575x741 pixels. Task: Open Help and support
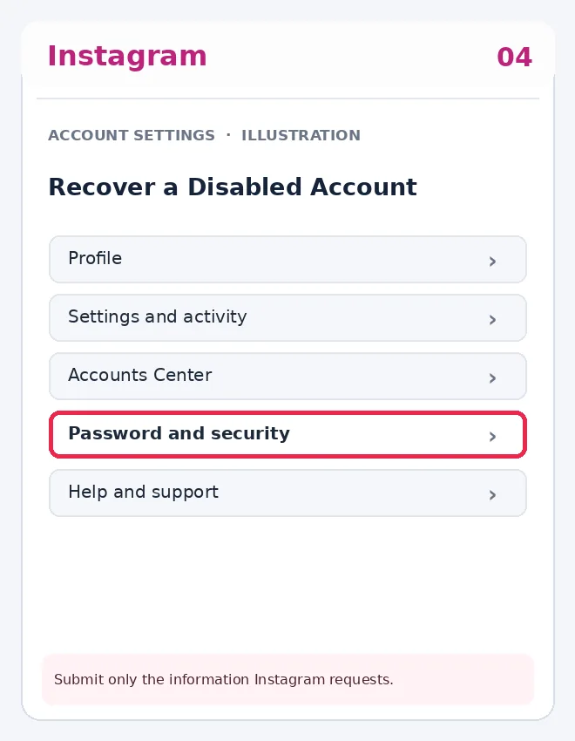287,493
